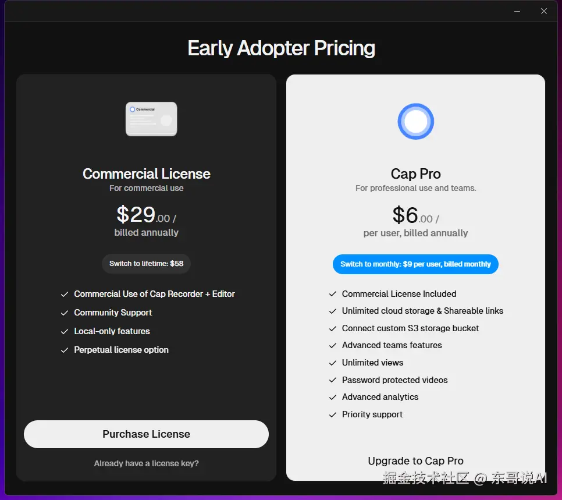Close the Early Adopter Pricing window
Image resolution: width=562 pixels, height=500 pixels.
544,11
